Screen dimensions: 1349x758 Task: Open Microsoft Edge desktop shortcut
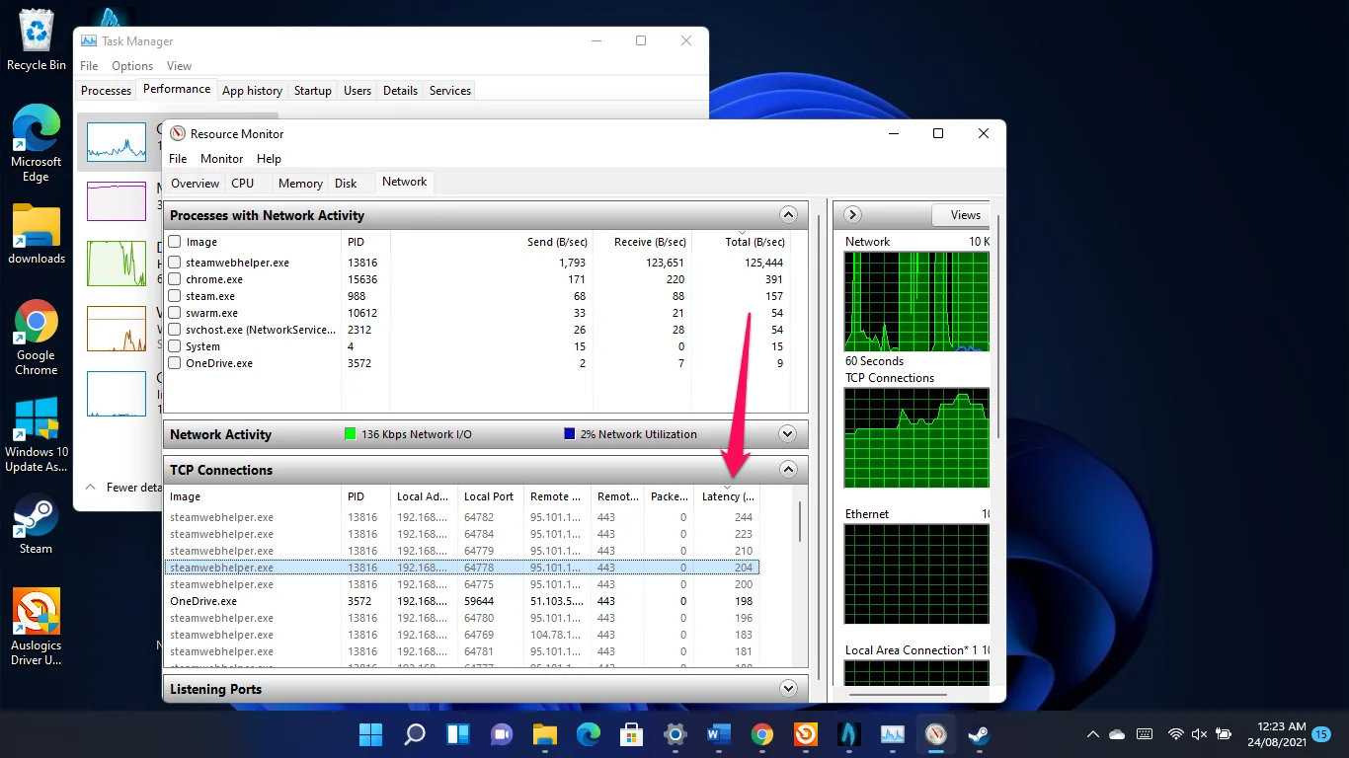click(x=37, y=144)
